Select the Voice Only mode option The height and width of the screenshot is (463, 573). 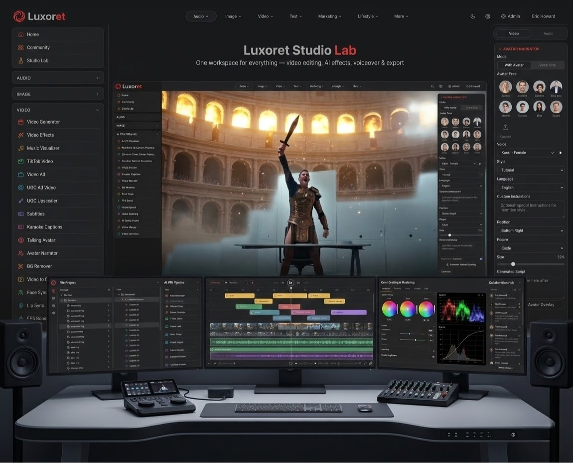548,65
